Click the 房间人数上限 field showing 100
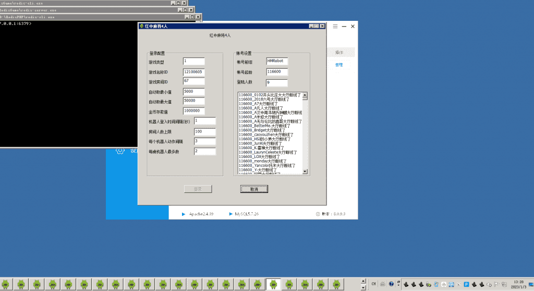534x291 pixels. pos(204,131)
